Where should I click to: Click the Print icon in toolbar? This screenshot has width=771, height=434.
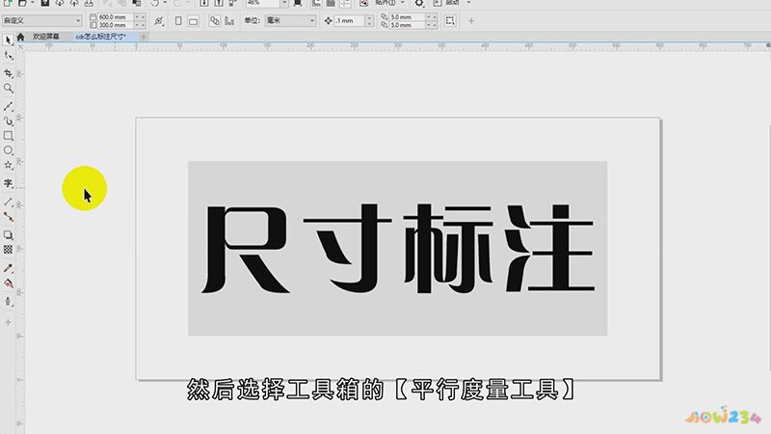pos(89,3)
